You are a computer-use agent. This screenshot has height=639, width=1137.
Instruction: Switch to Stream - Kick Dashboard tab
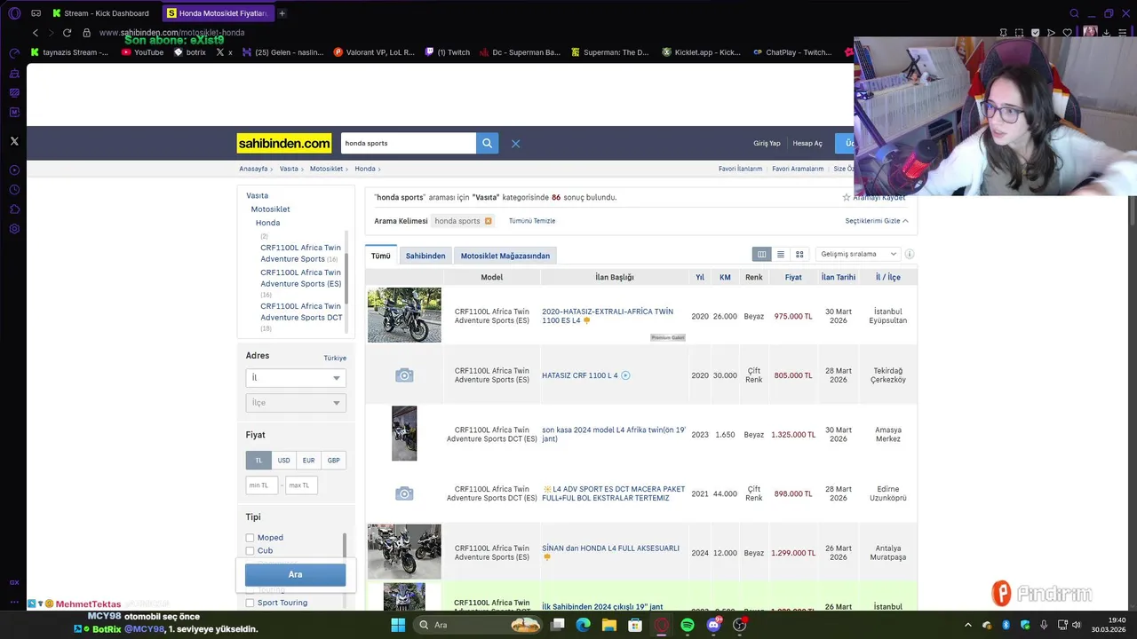pyautogui.click(x=99, y=13)
